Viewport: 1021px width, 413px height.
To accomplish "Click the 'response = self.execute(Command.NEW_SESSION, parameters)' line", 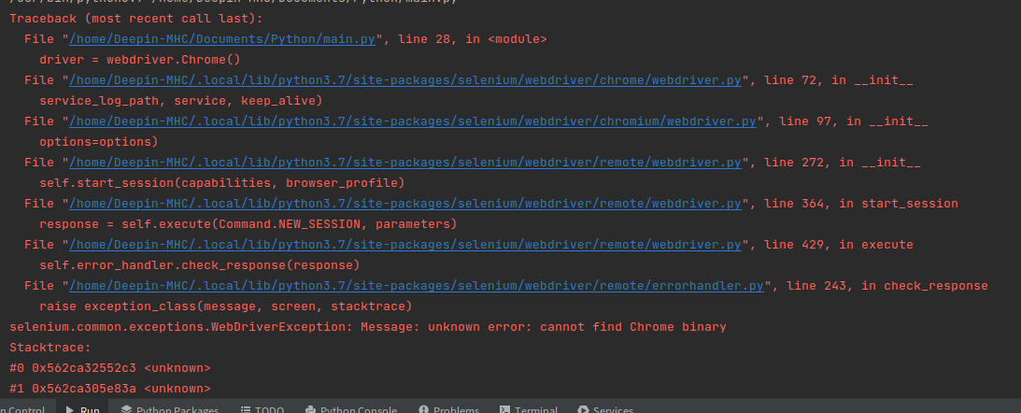I will [248, 224].
